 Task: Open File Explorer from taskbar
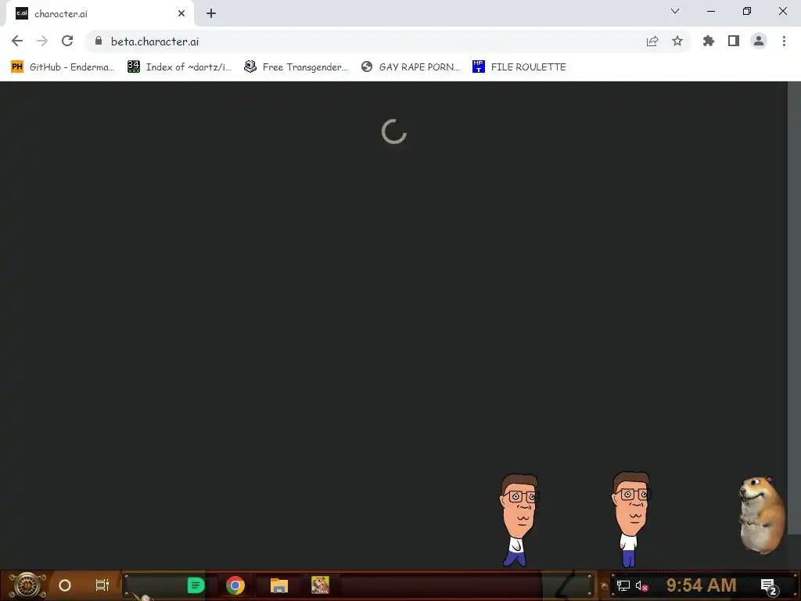point(279,585)
